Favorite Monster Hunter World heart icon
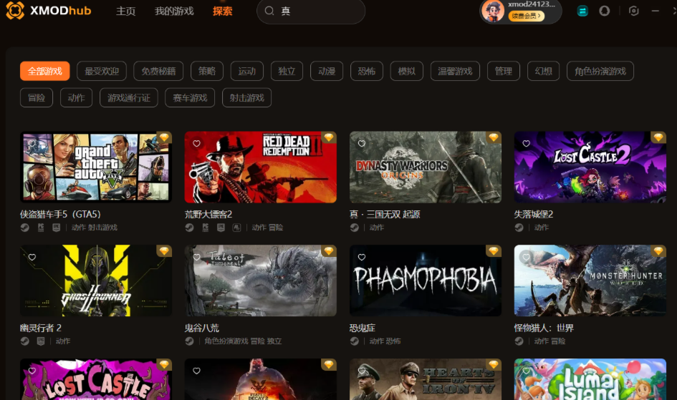Screen dimensions: 677x400 (526, 257)
